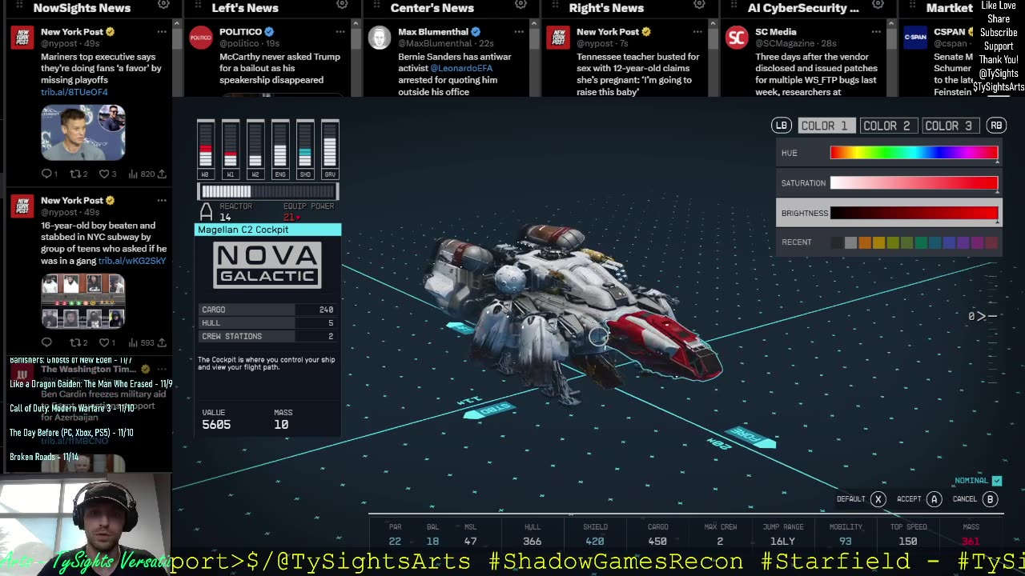Share the Mariners executive tweet
The width and height of the screenshot is (1025, 576).
(x=162, y=174)
